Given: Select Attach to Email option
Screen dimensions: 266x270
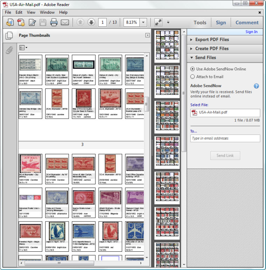Looking at the screenshot, I should point(192,77).
